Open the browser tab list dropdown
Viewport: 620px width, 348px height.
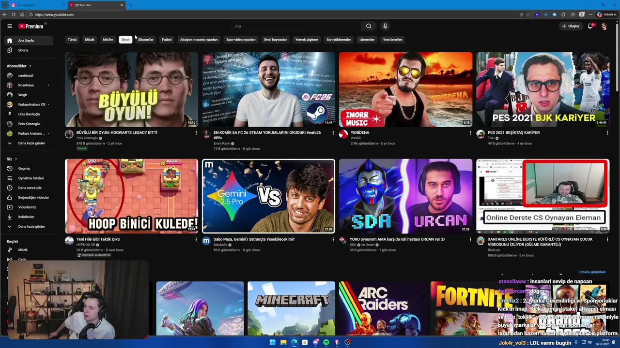4,5
